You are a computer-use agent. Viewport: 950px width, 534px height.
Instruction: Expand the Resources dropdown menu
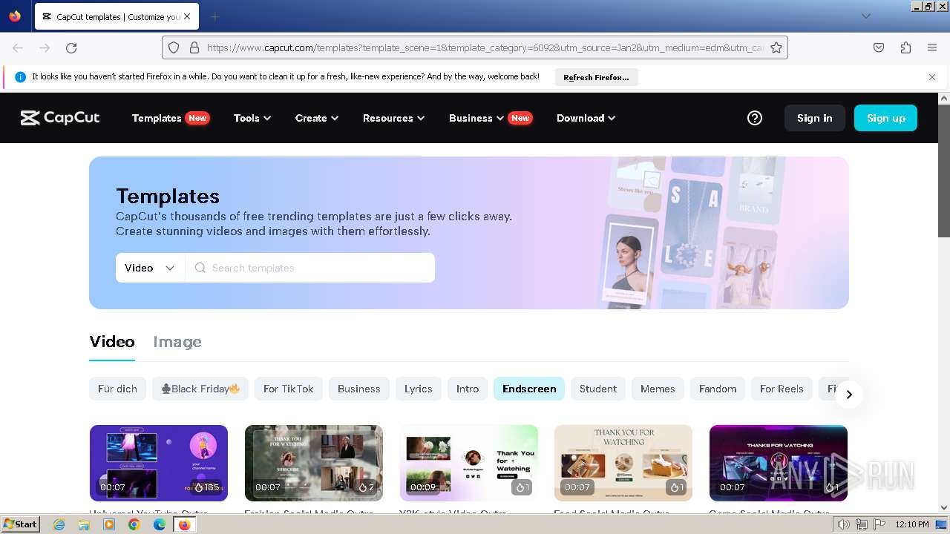coord(393,118)
